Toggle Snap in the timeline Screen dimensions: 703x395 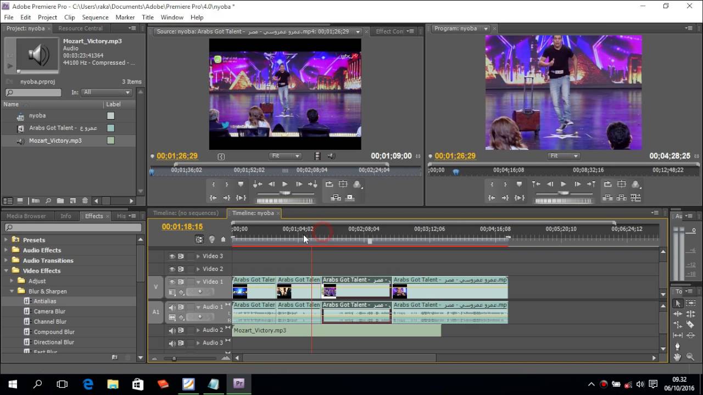[x=199, y=239]
